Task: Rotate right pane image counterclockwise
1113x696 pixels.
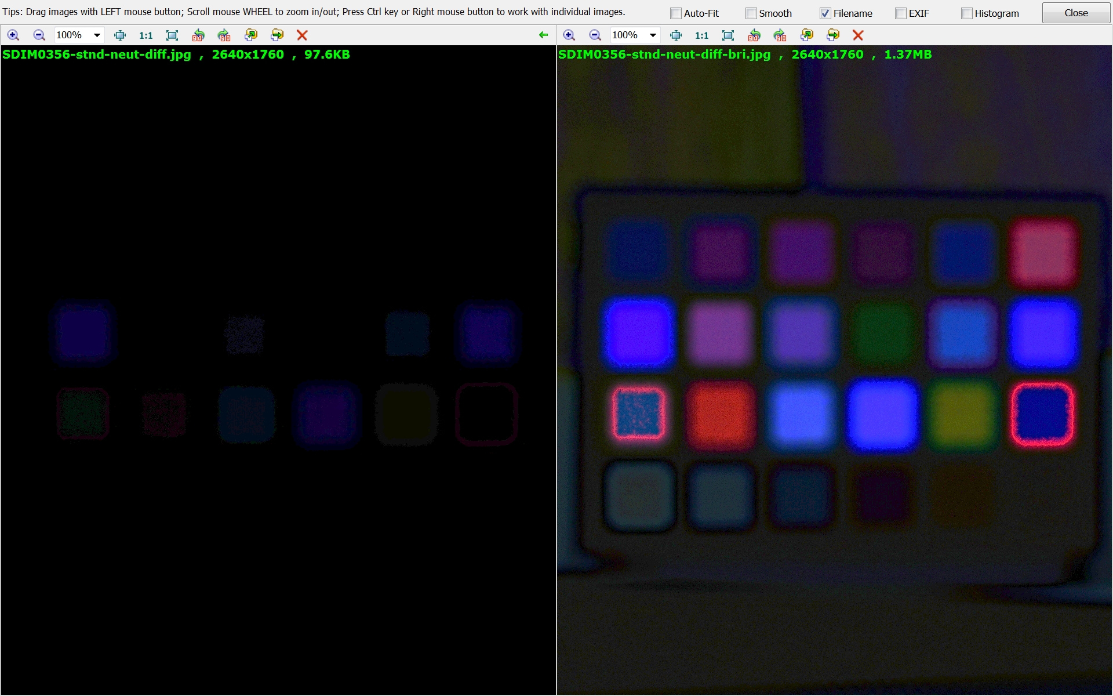Action: point(754,35)
